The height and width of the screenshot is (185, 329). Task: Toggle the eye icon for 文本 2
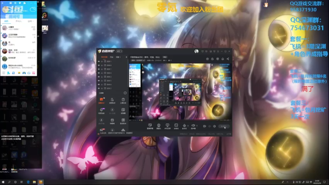[99, 88]
